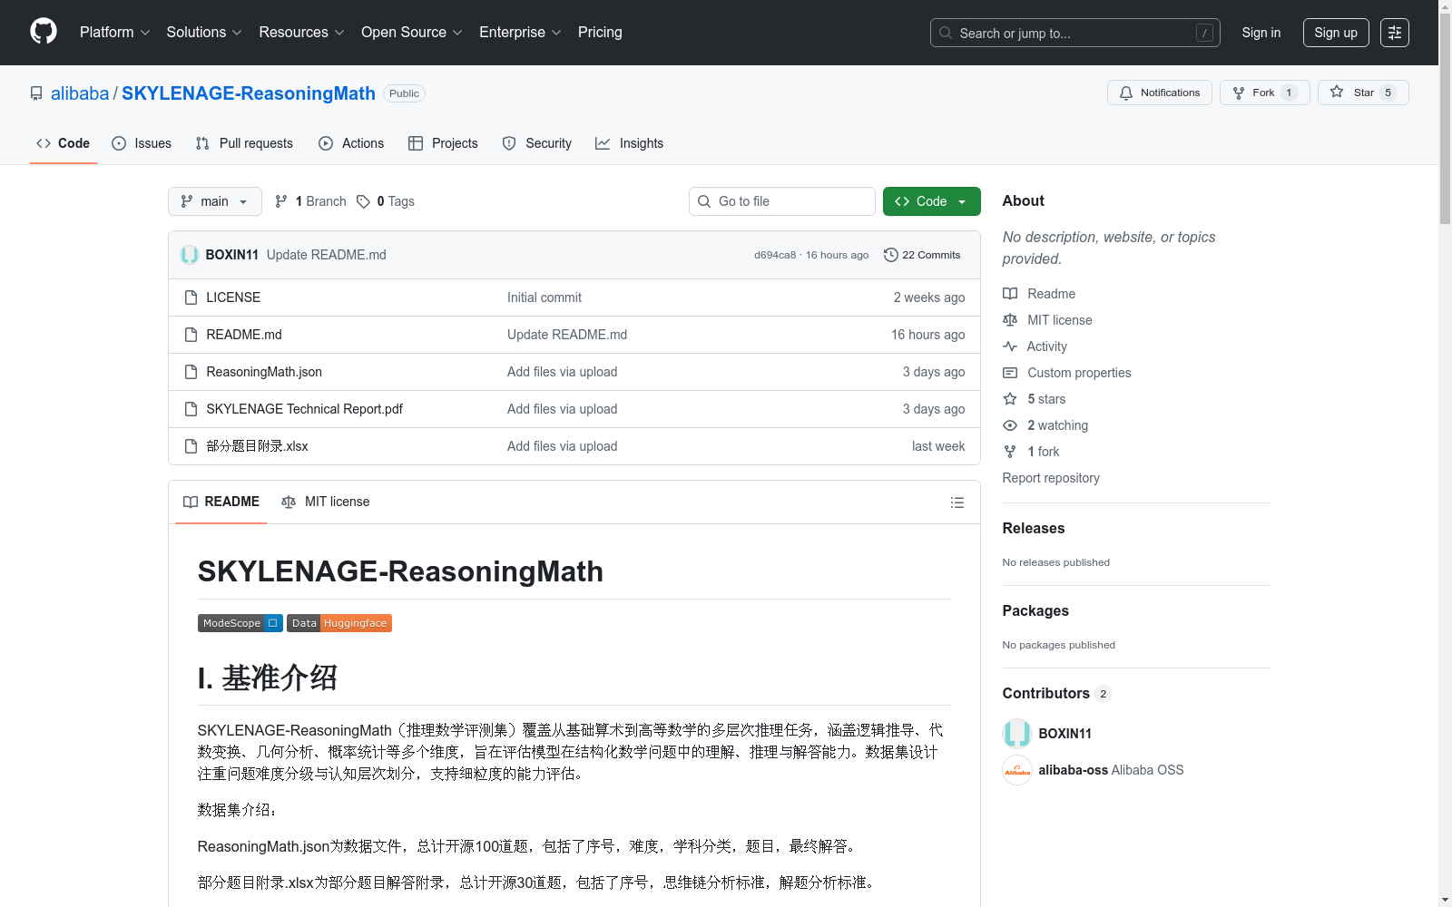Select the MIT license tab in readme panel
The image size is (1452, 907).
[326, 502]
